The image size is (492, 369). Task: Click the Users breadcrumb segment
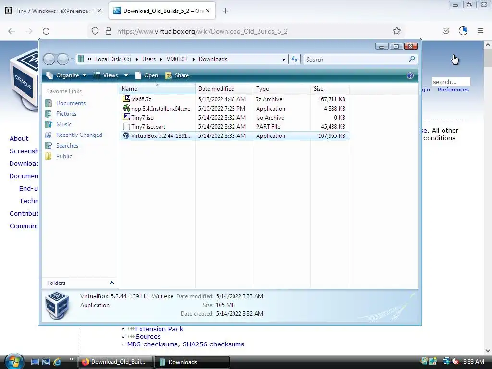click(x=149, y=59)
